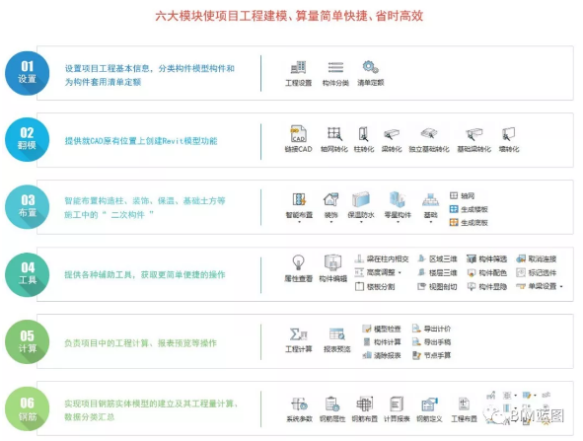Select the 楼板分割 slab split tool

click(375, 287)
